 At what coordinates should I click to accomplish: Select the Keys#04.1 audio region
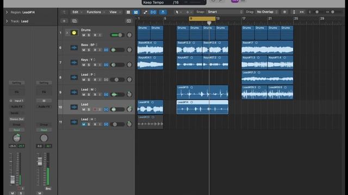[x=150, y=63]
